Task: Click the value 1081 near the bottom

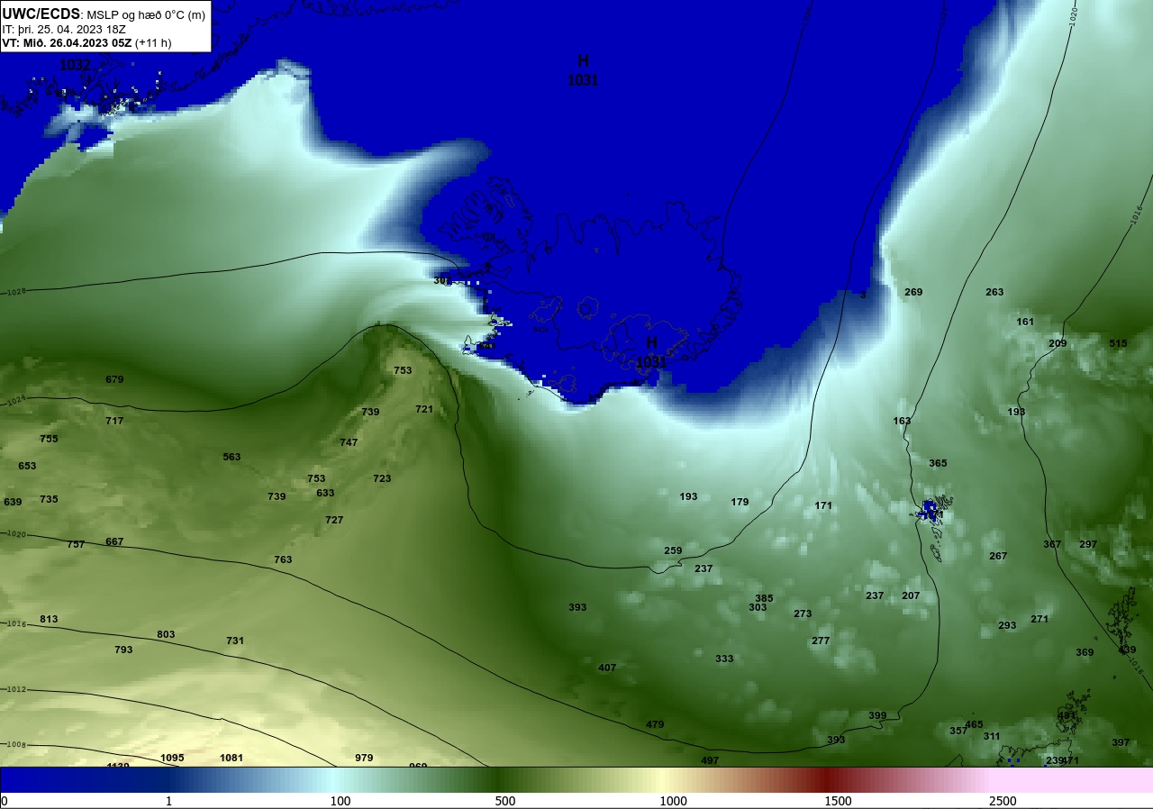Action: click(x=232, y=758)
